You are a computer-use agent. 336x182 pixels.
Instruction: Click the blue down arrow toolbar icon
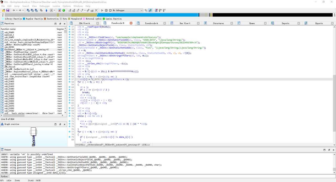coord(46,10)
